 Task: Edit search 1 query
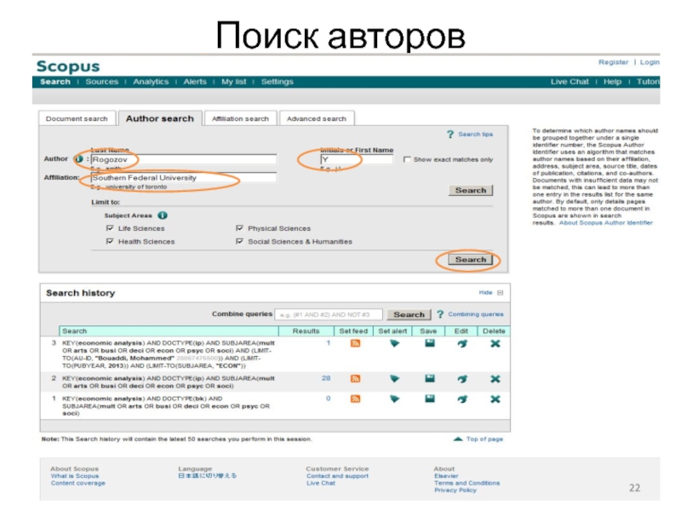[462, 399]
